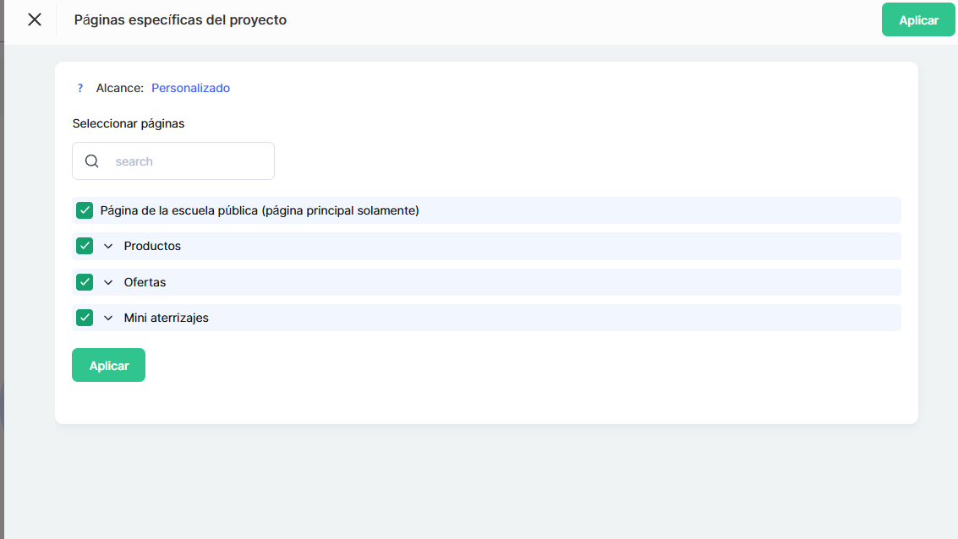Select the Mini aterrizajes row label

[166, 318]
